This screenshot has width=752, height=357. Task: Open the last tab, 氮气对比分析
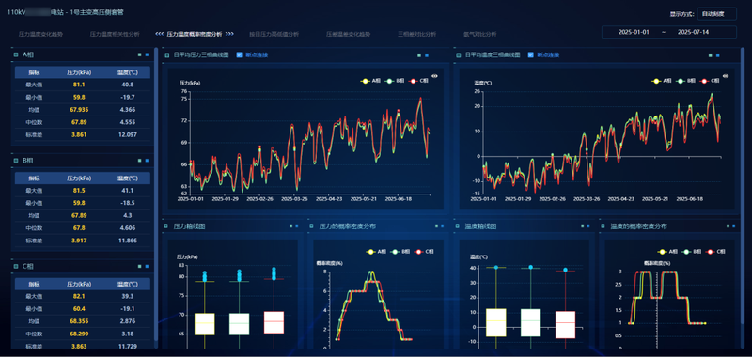click(x=480, y=34)
